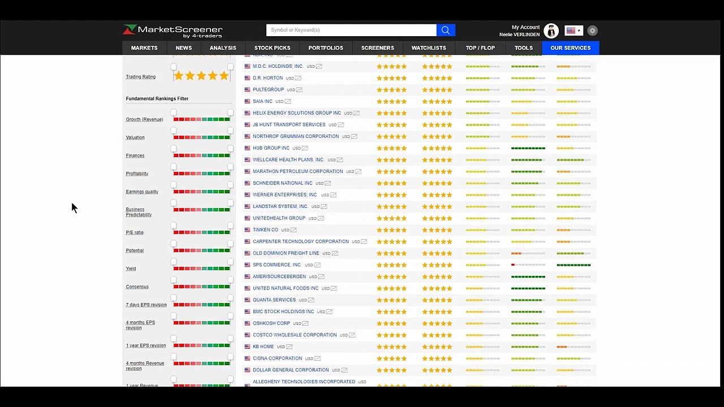Screen dimensions: 724x407
Task: Open the settings gear in header
Action: pyautogui.click(x=592, y=31)
